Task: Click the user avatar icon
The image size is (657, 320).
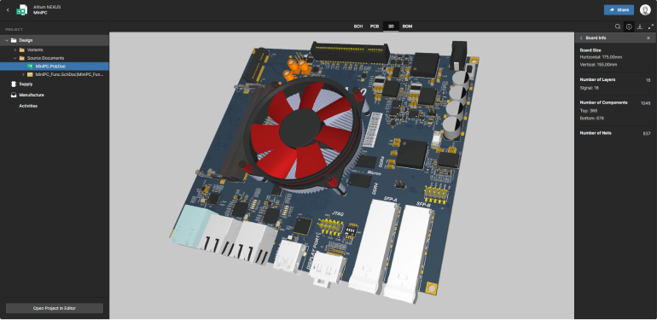Action: click(645, 10)
